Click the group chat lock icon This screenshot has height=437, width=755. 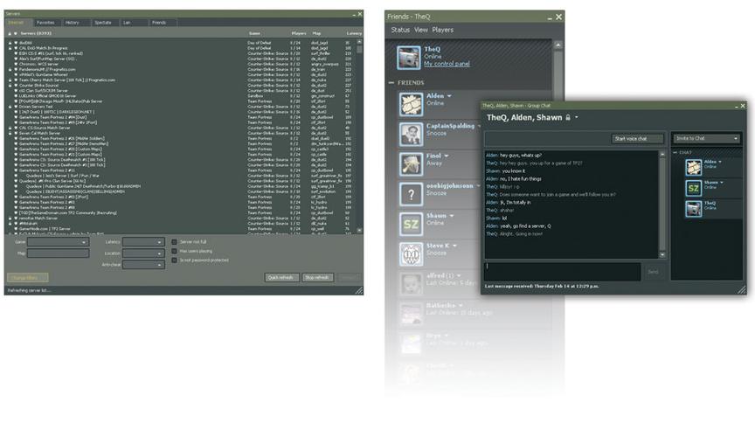point(568,118)
